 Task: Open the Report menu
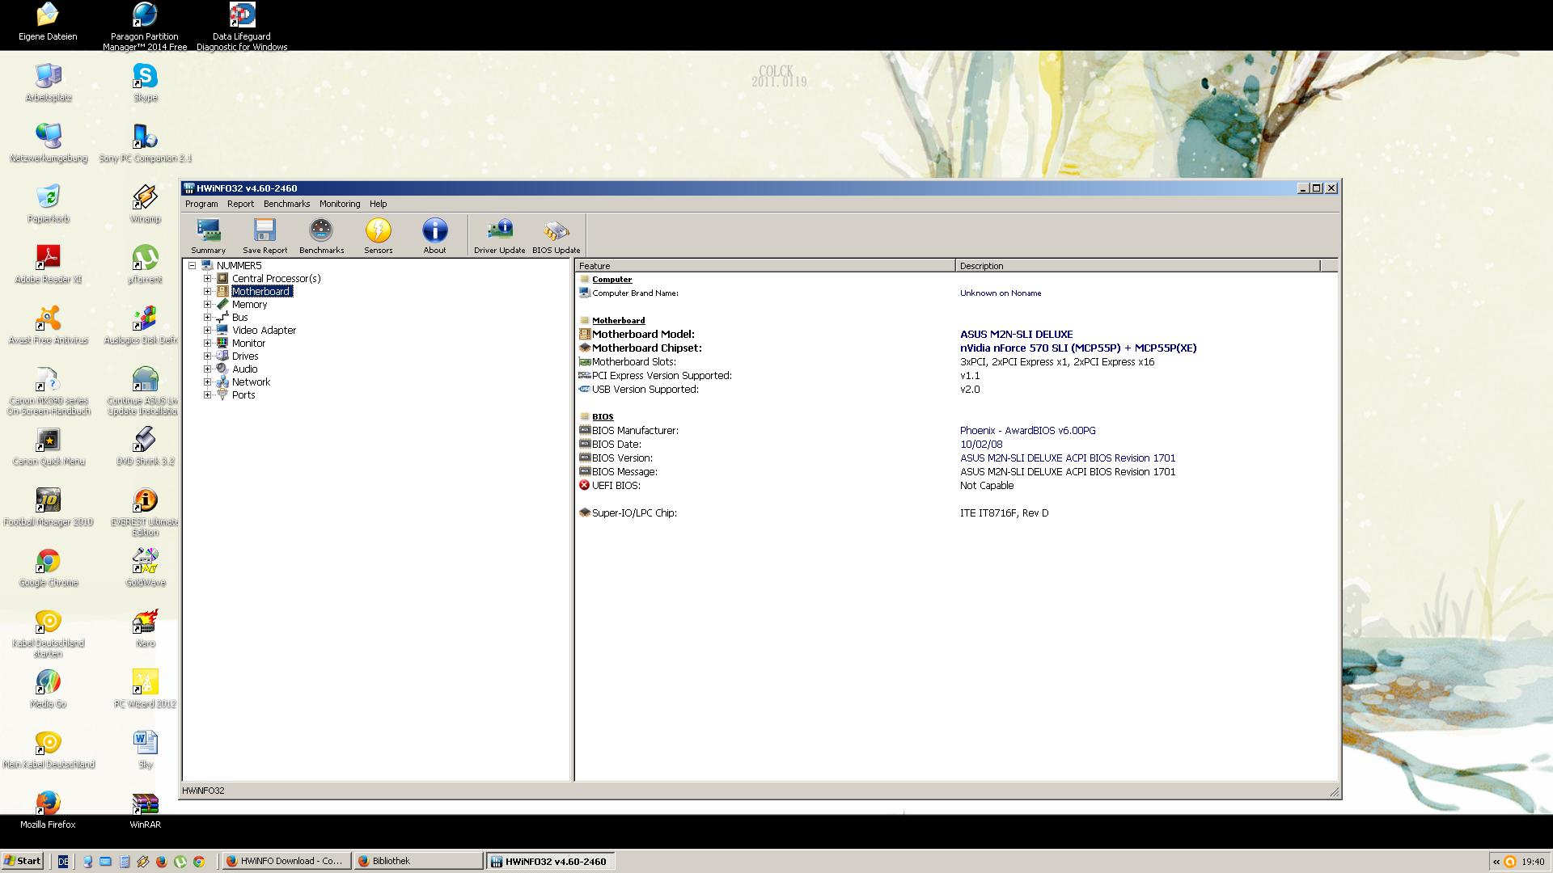point(240,204)
